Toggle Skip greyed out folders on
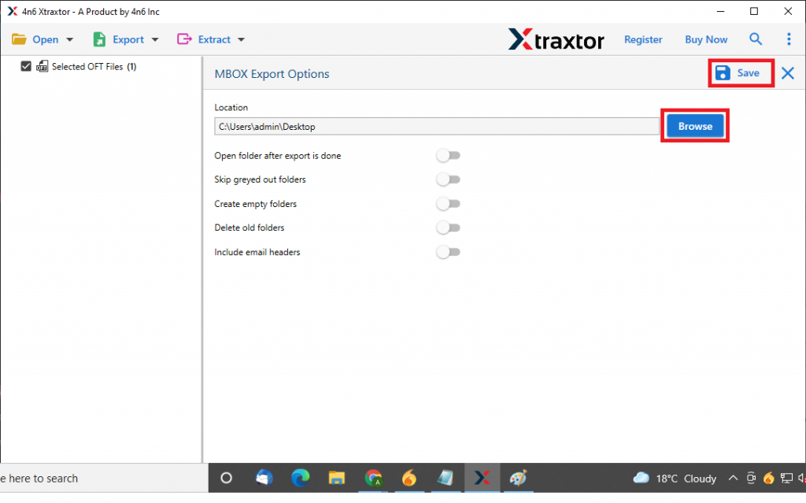Viewport: 806px width, 503px height. (x=448, y=179)
